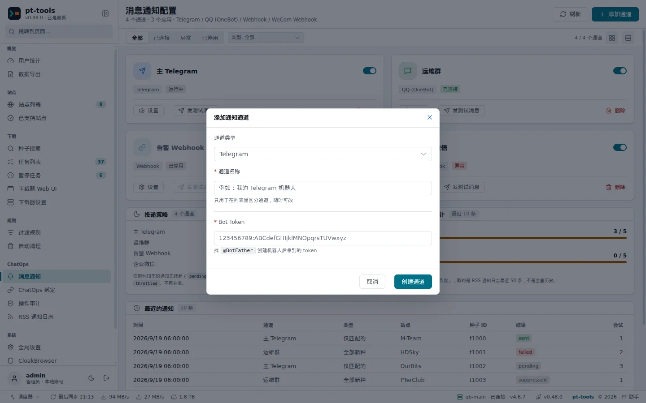Image resolution: width=646 pixels, height=403 pixels.
Task: Open 种子搜索 in the sidebar
Action: [57, 149]
